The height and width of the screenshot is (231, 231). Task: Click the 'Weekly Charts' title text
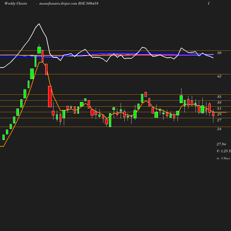click(x=16, y=4)
